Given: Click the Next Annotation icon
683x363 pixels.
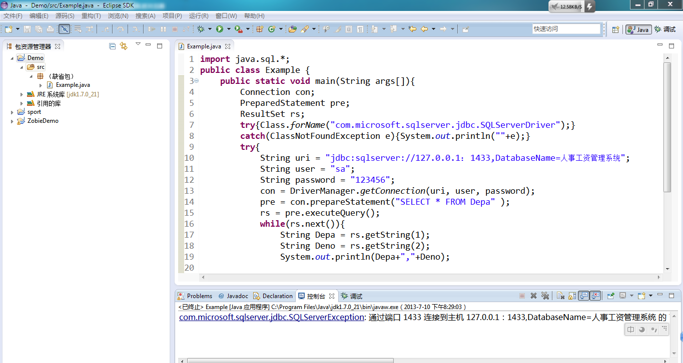Looking at the screenshot, I should 374,29.
